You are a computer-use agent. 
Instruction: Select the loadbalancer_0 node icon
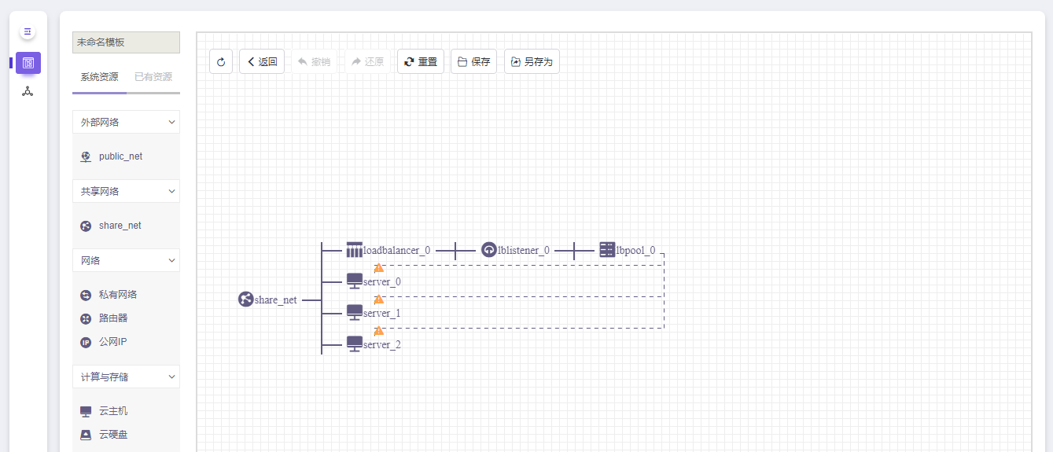(355, 250)
